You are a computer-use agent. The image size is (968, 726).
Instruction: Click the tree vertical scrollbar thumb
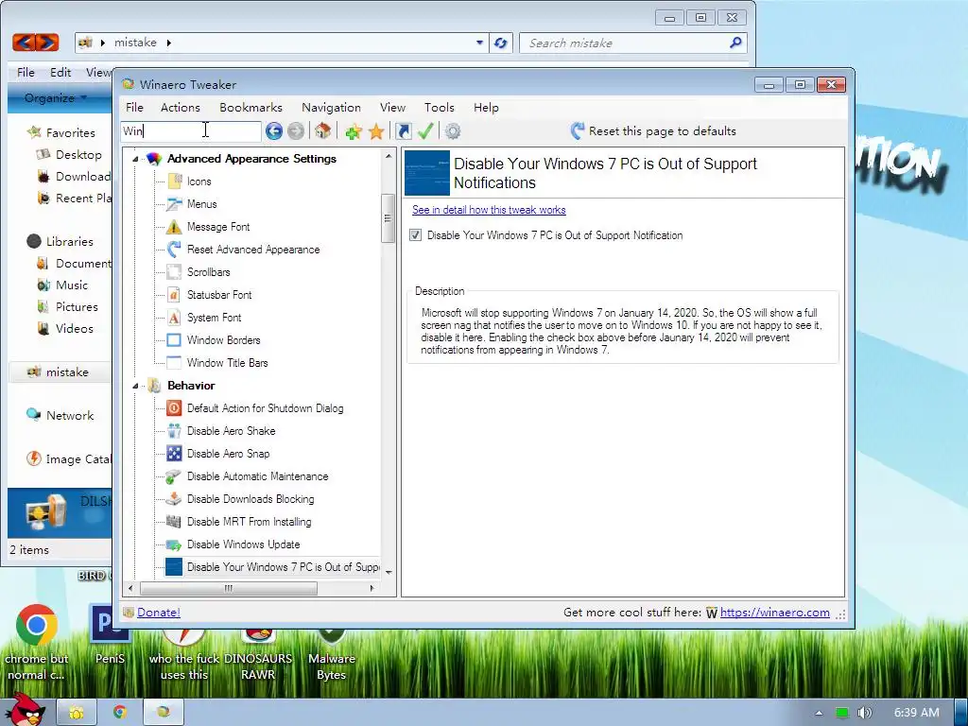click(388, 218)
